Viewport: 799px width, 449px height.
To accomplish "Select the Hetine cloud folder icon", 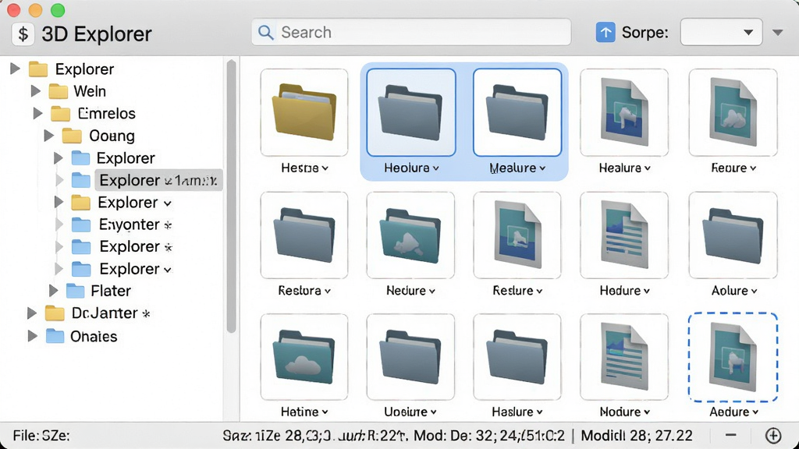I will click(x=304, y=357).
